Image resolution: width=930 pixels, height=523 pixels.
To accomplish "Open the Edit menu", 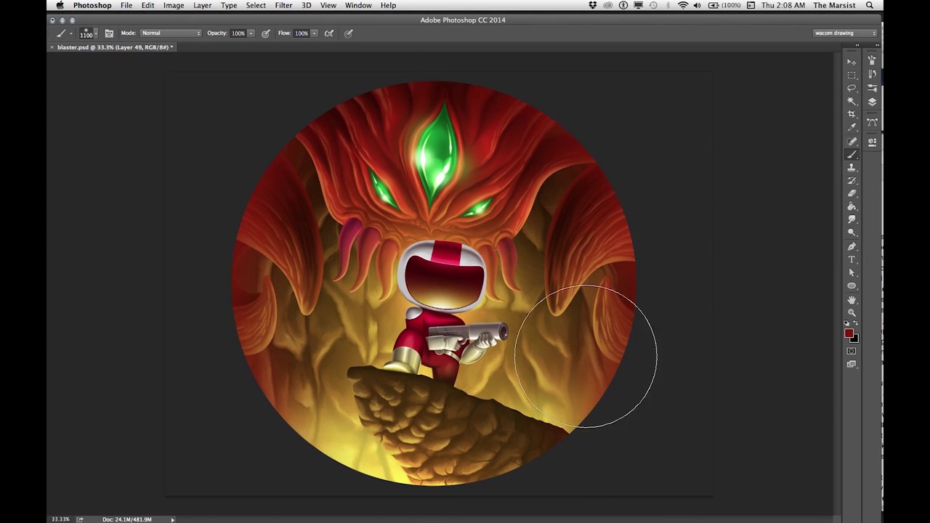I will tap(147, 5).
